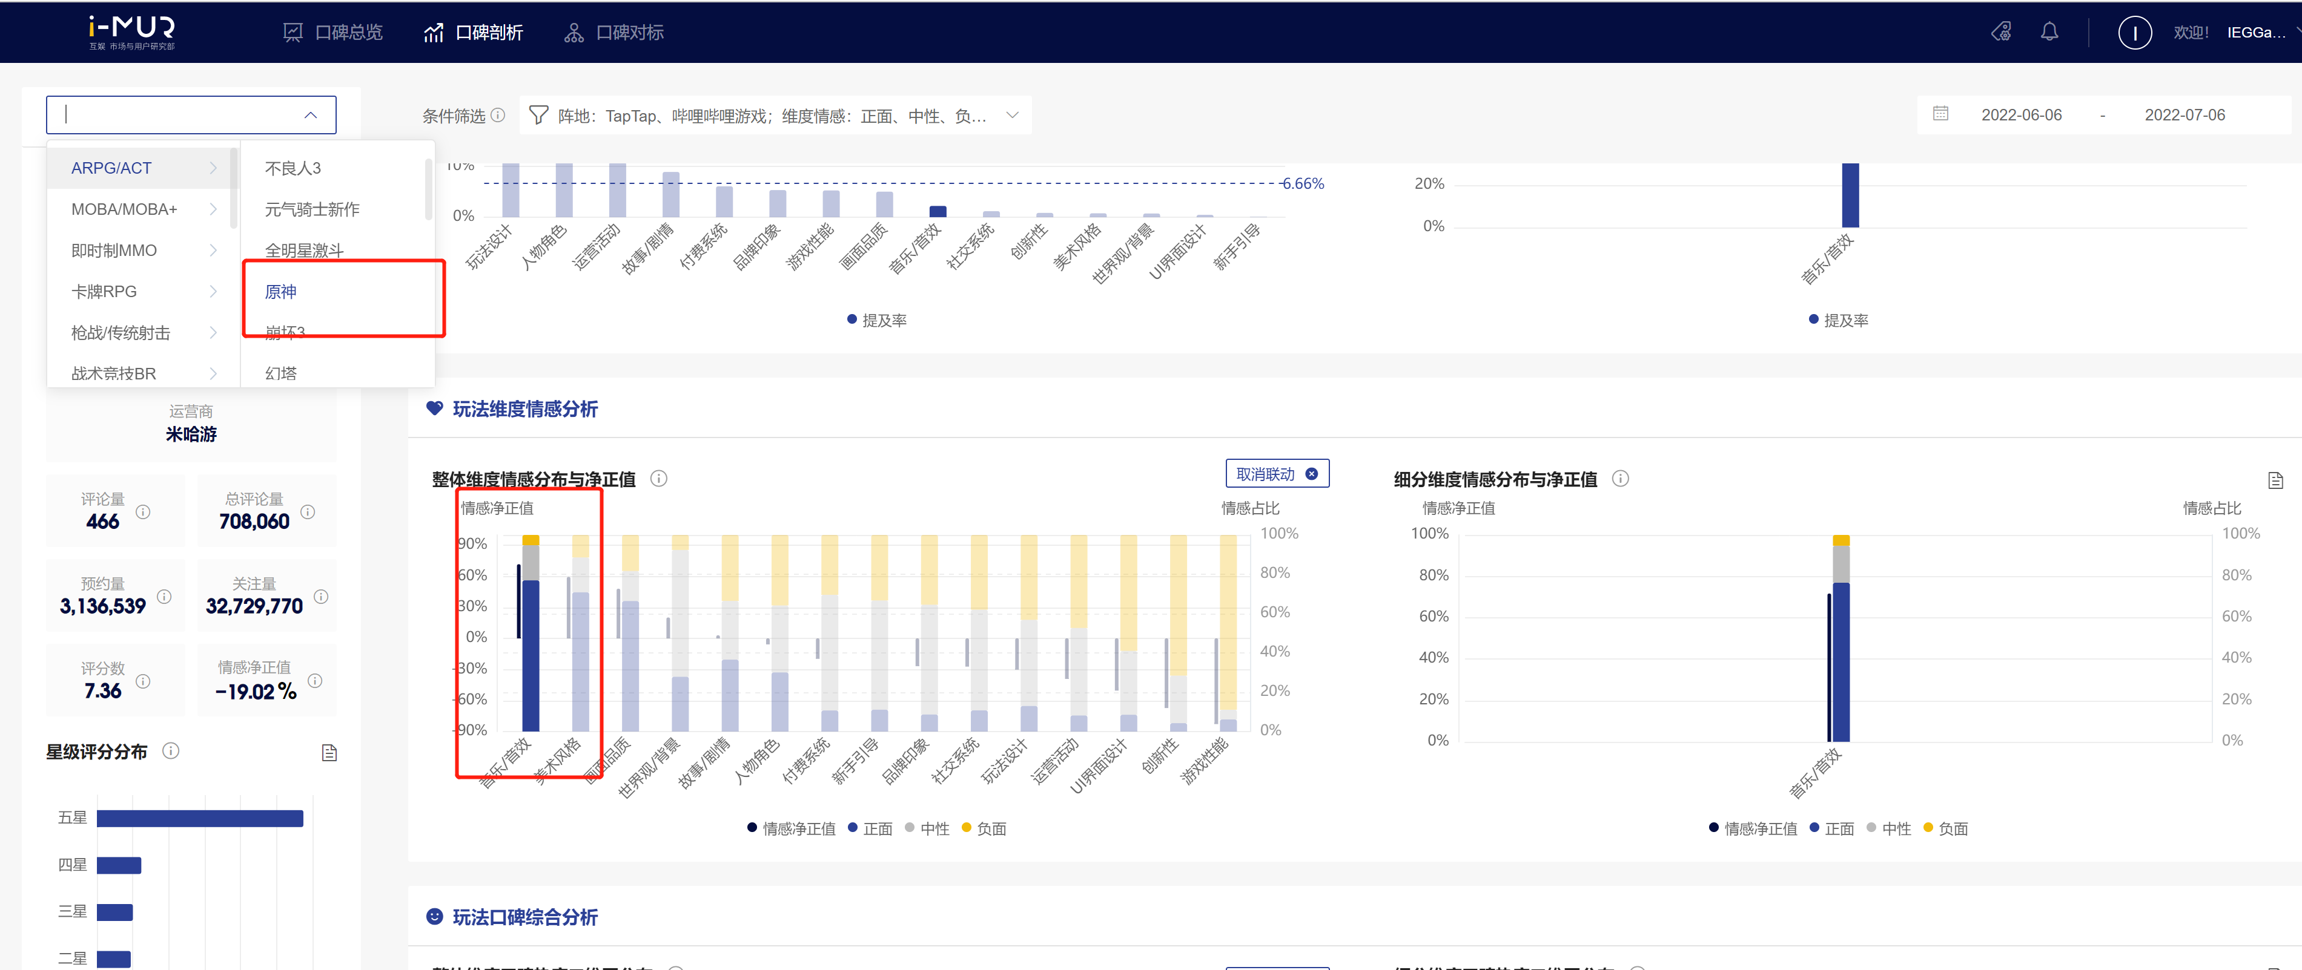Open the 口碑对标 tab

613,33
